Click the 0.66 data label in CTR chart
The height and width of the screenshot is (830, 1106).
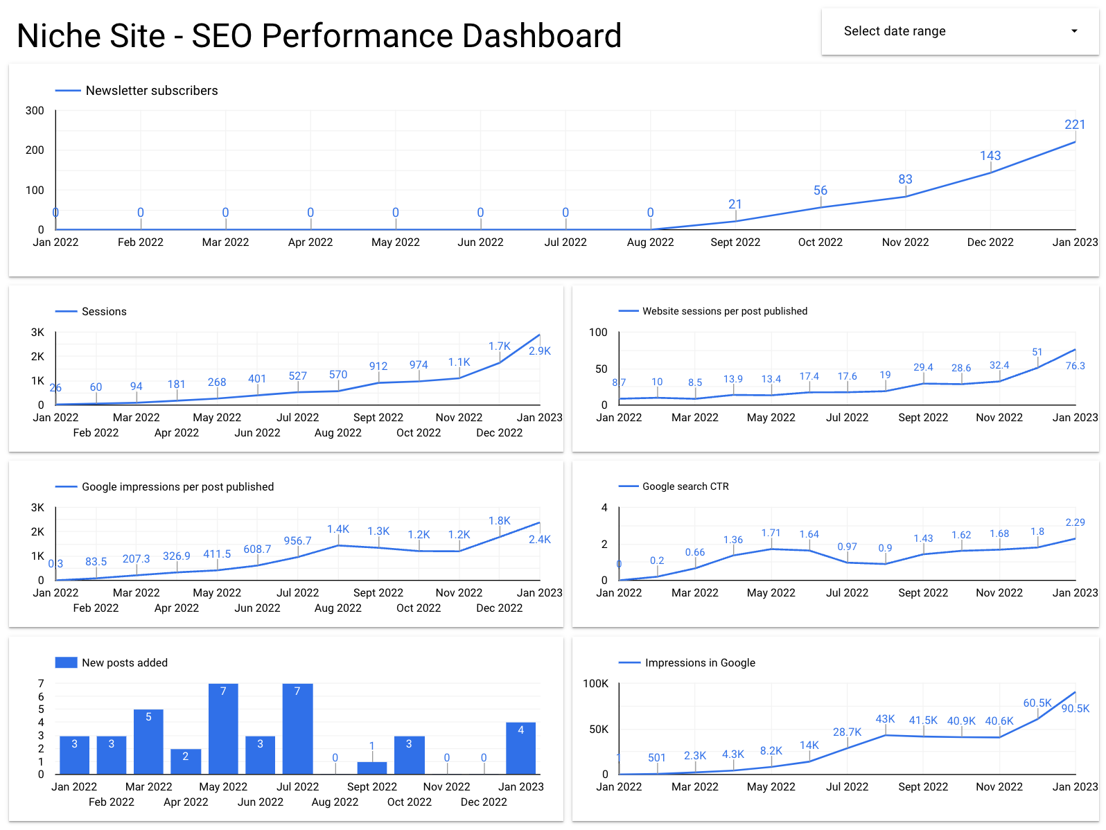click(x=695, y=552)
